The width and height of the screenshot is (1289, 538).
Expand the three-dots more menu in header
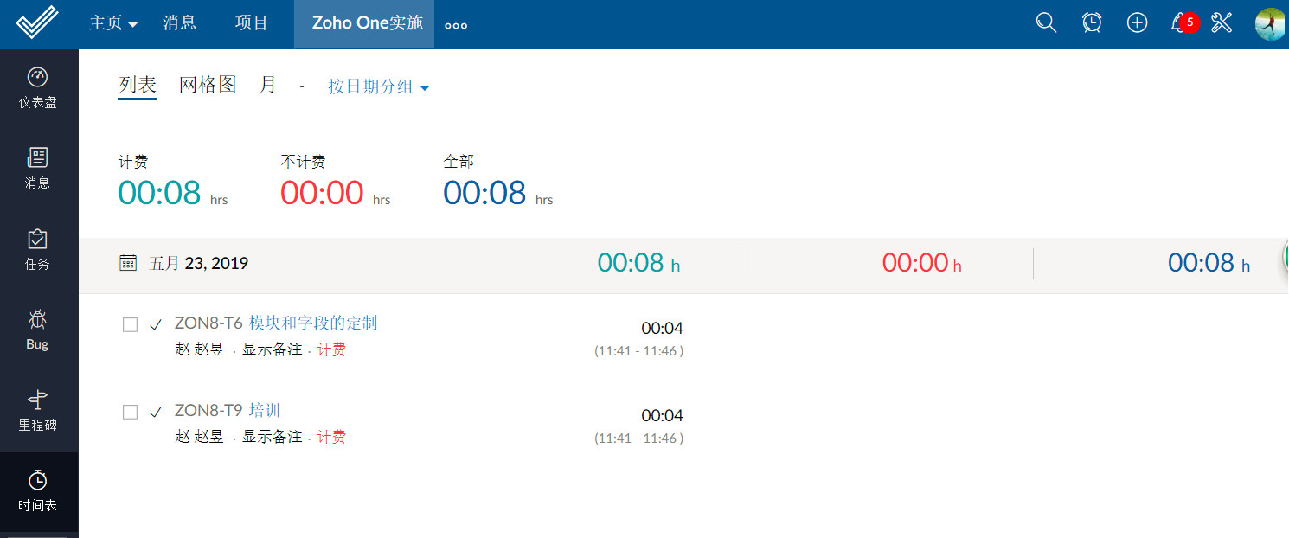pyautogui.click(x=456, y=26)
